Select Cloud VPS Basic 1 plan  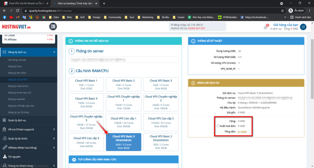tap(86, 84)
